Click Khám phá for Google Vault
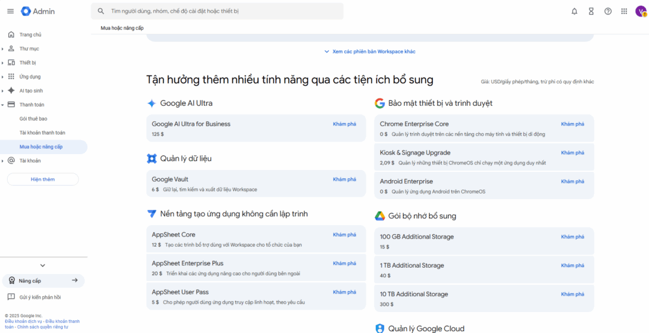649x333 pixels. [x=344, y=180]
